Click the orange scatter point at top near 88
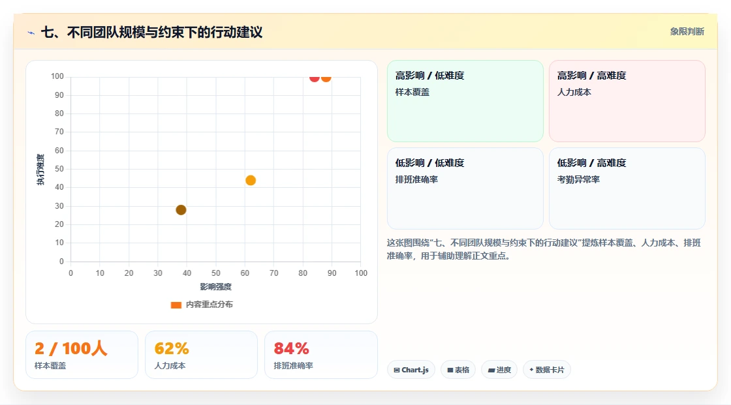This screenshot has height=405, width=731. coord(326,78)
